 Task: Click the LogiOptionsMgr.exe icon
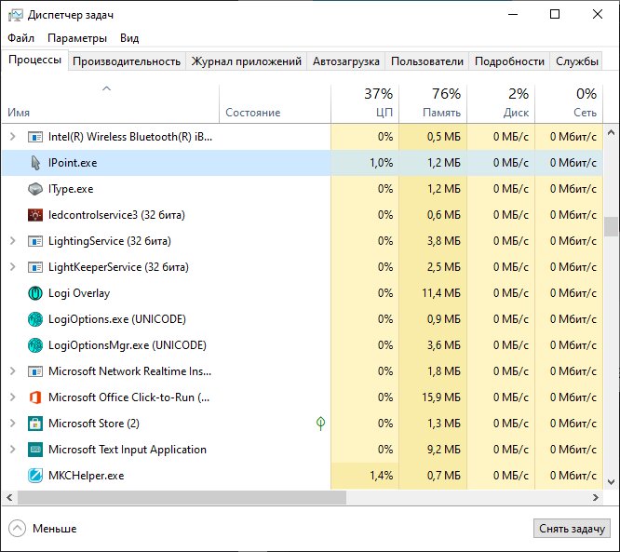coord(35,345)
